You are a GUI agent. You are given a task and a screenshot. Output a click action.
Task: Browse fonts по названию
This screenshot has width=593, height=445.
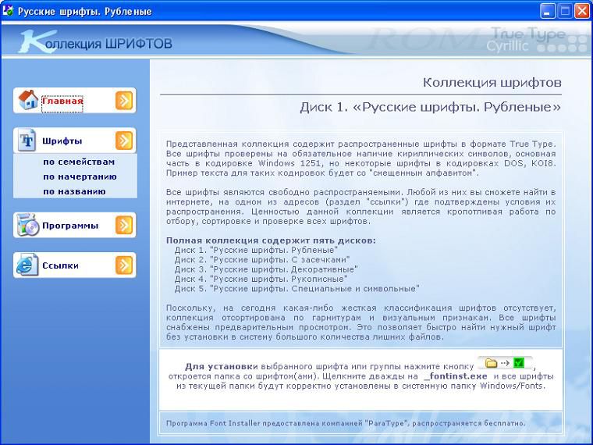click(74, 191)
